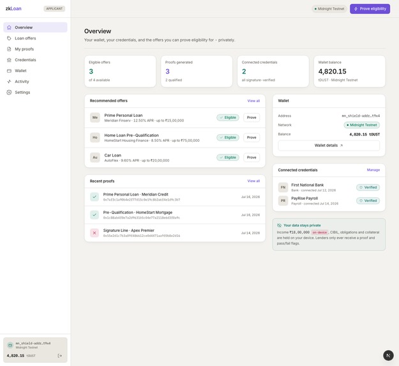399x366 pixels.
Task: Click Manage in Connected credentials
Action: 373,170
